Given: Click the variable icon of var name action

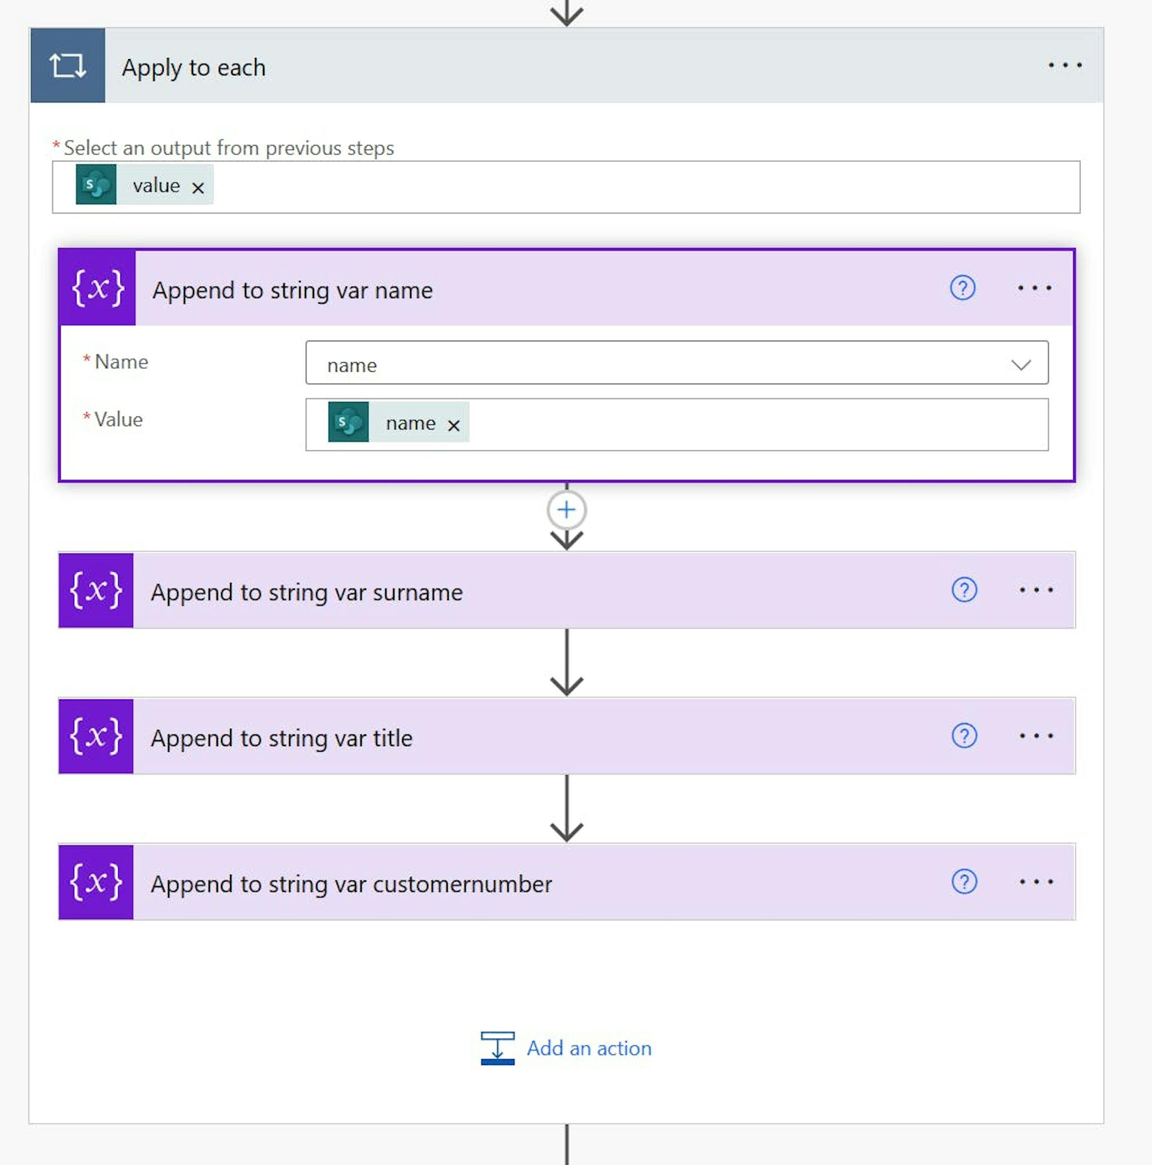Looking at the screenshot, I should point(98,288).
